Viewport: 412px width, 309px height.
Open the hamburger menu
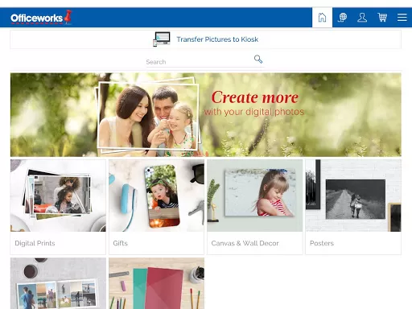tap(402, 18)
